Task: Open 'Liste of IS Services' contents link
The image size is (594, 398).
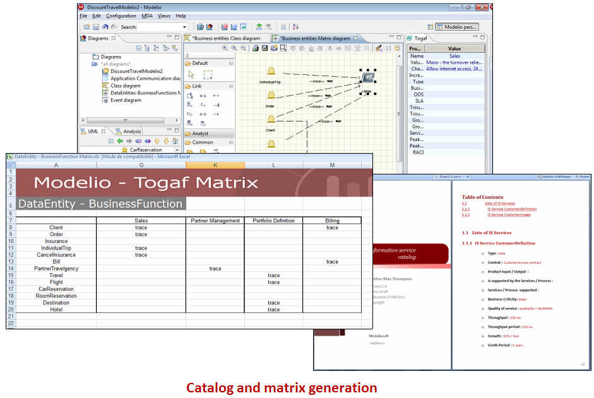Action: pos(500,203)
